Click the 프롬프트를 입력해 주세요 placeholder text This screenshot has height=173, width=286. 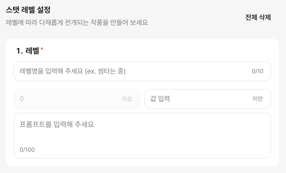57,124
